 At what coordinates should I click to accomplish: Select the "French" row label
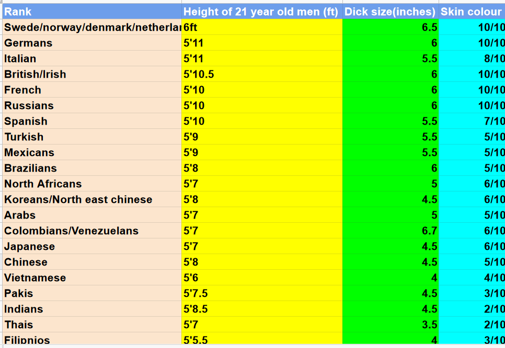pyautogui.click(x=91, y=90)
